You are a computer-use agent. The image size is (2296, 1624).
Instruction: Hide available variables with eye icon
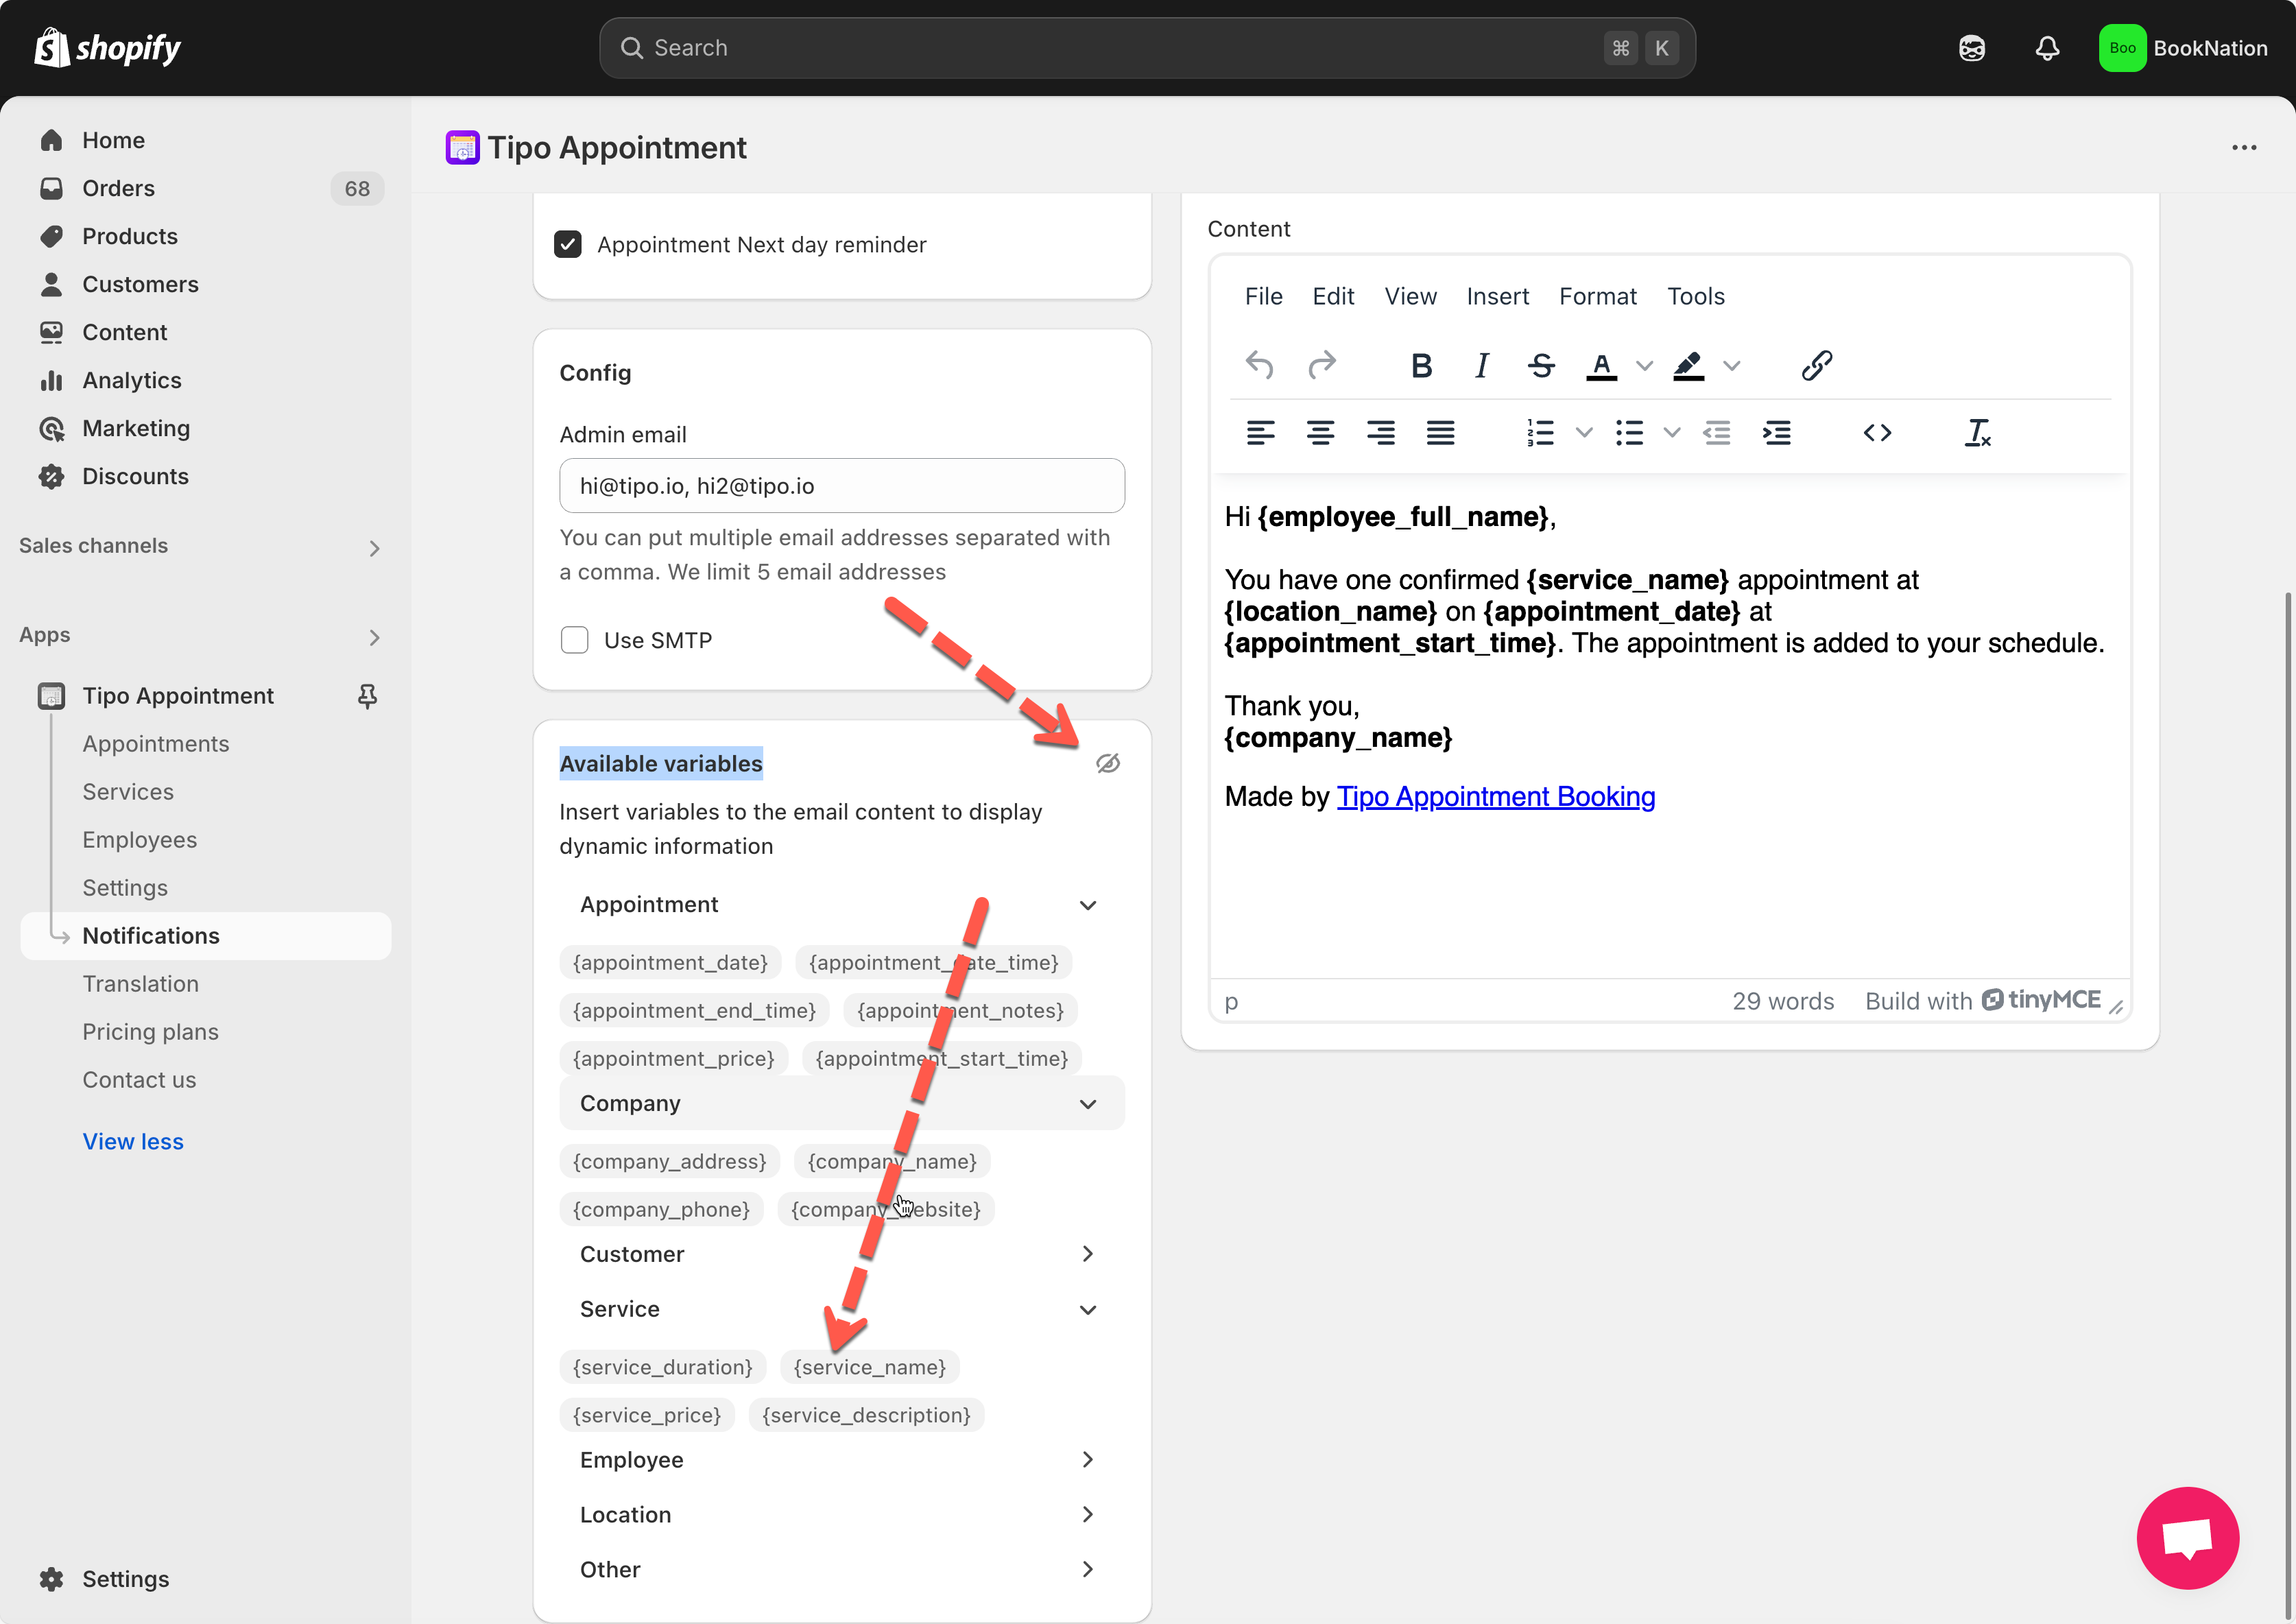1107,764
